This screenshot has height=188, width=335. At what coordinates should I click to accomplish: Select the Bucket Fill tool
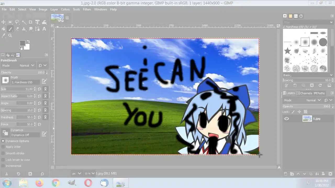tap(3, 29)
